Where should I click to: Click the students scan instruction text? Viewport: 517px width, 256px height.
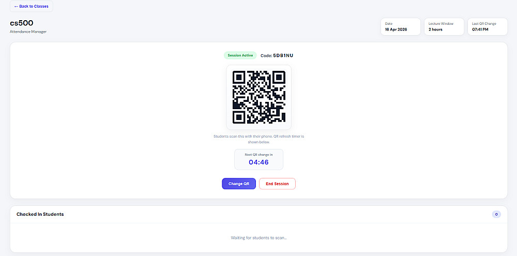pos(258,139)
